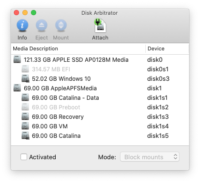
Task: Select the Windows 10 volume icon
Action: pyautogui.click(x=25, y=78)
